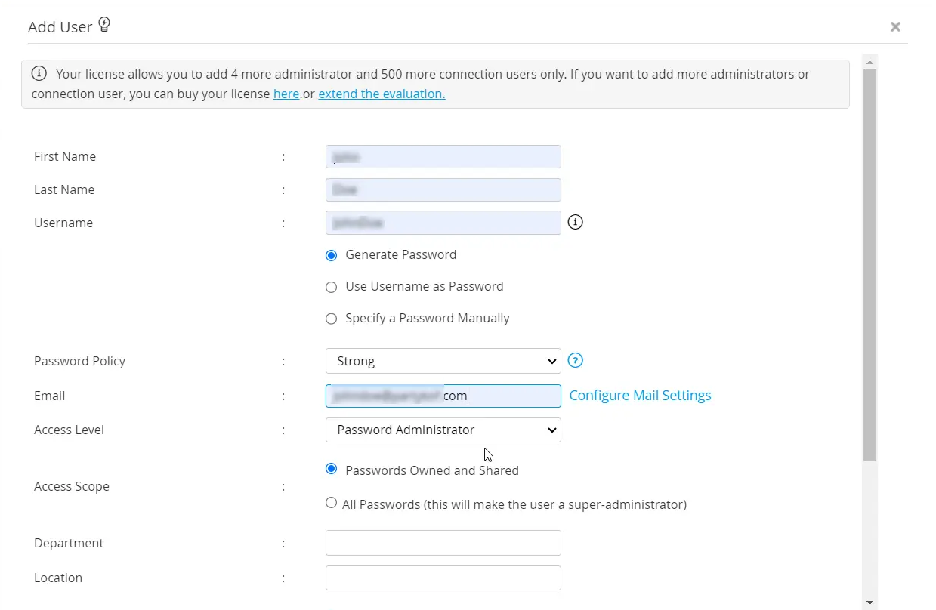Screen dimensions: 936x610
Task: Select Specify a Password Manually
Action: [331, 319]
